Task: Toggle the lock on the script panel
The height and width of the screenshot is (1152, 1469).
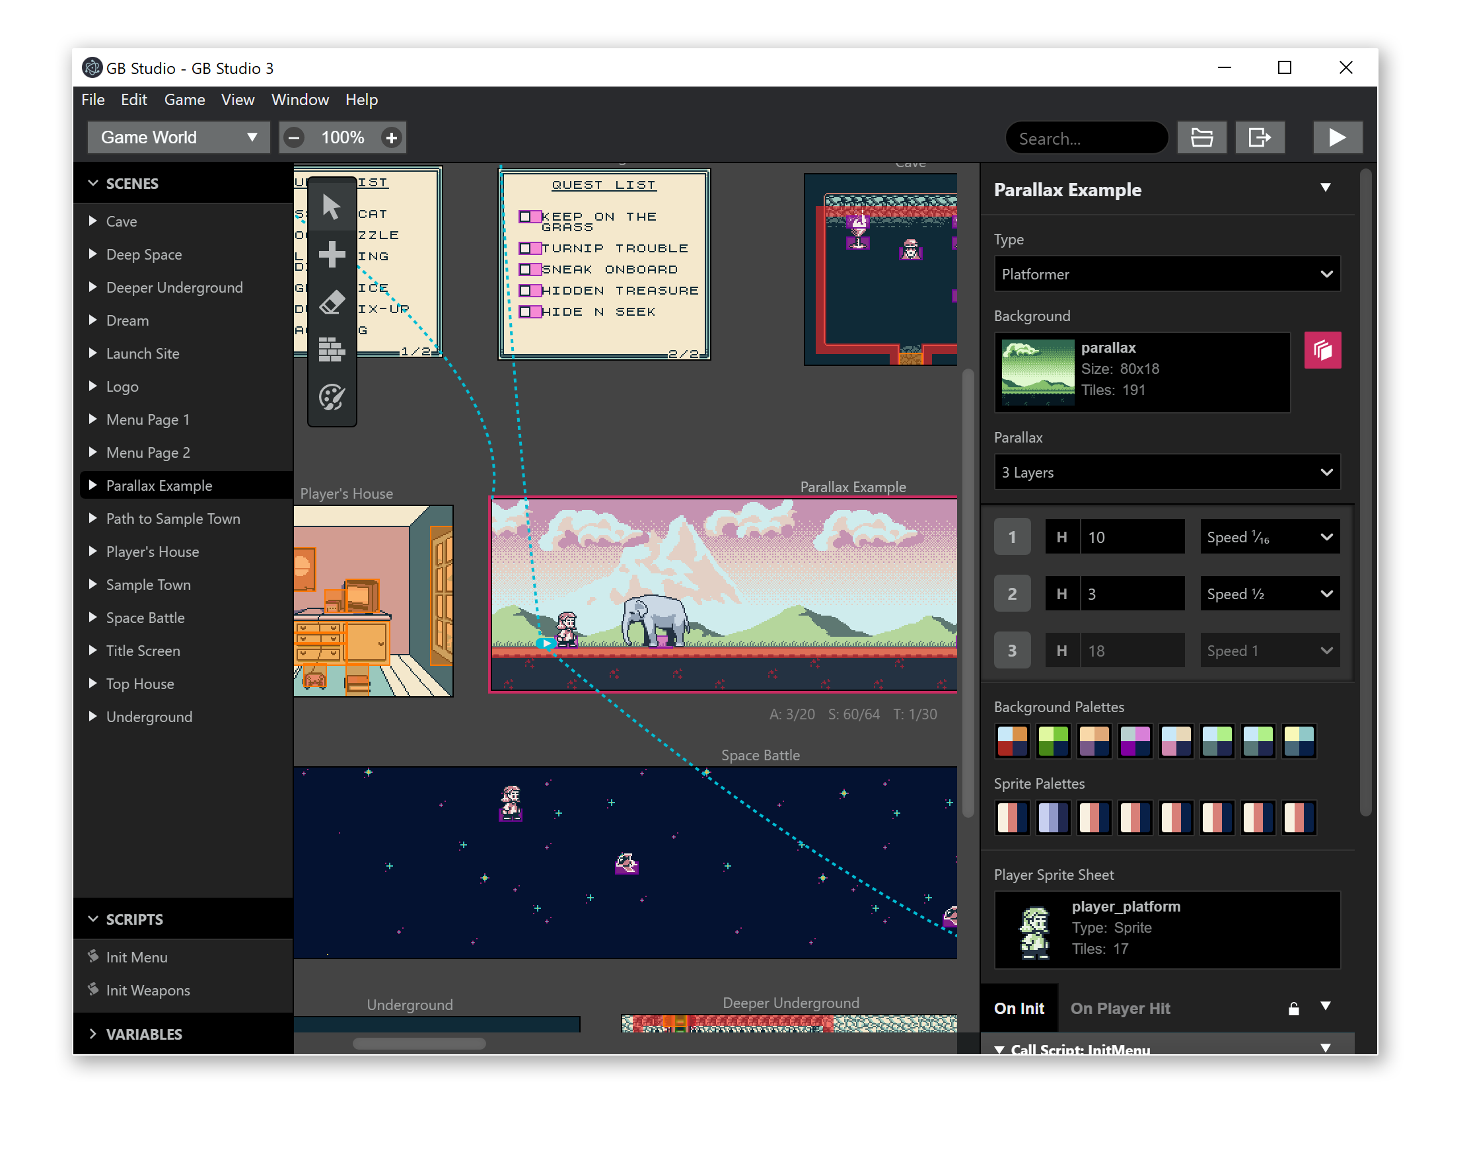Action: [1293, 1007]
